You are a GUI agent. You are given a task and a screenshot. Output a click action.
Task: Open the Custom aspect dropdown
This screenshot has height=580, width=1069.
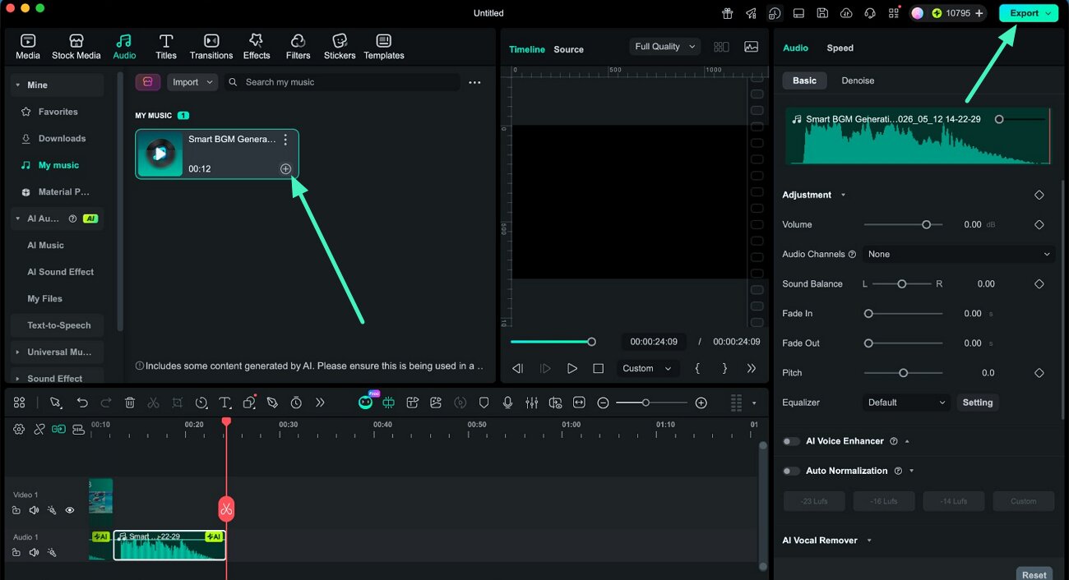(646, 369)
